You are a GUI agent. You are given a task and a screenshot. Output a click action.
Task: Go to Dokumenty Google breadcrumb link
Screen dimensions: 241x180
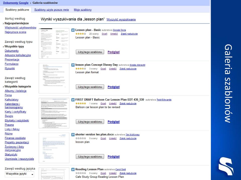point(16,3)
